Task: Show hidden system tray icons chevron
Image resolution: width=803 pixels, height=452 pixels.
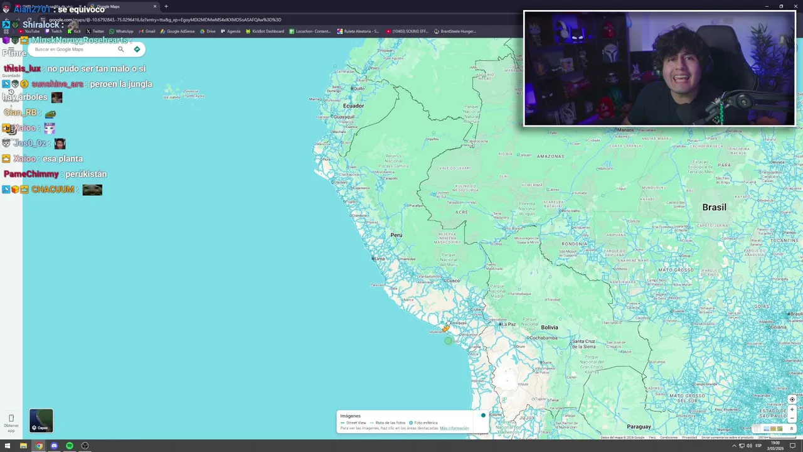Action: click(x=734, y=446)
